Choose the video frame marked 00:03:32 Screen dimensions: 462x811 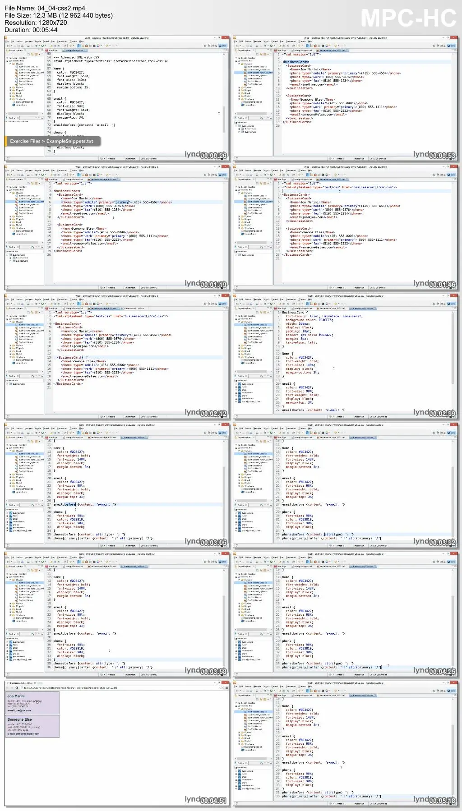tap(346, 485)
